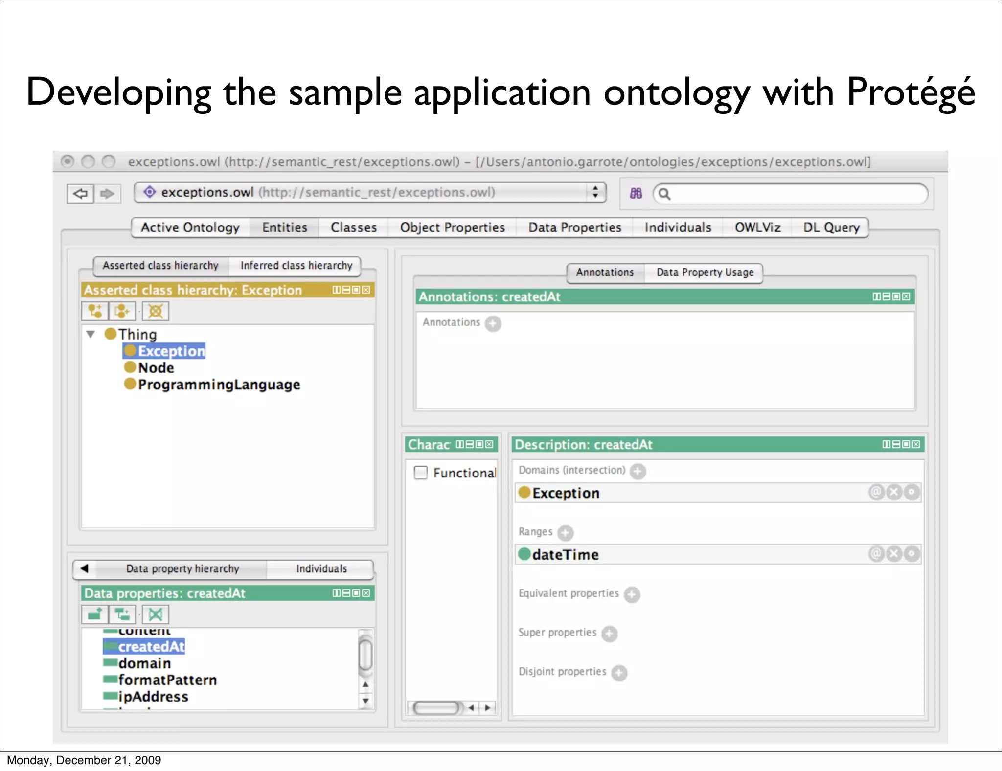Image resolution: width=1002 pixels, height=771 pixels.
Task: Open the Active Ontology tab
Action: [190, 227]
